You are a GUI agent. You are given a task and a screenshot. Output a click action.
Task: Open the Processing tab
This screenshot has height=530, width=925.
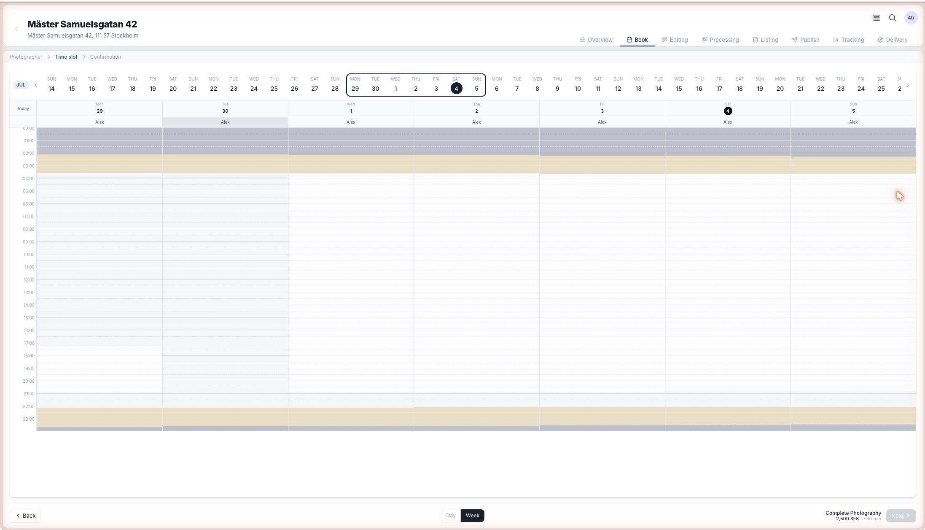point(720,40)
